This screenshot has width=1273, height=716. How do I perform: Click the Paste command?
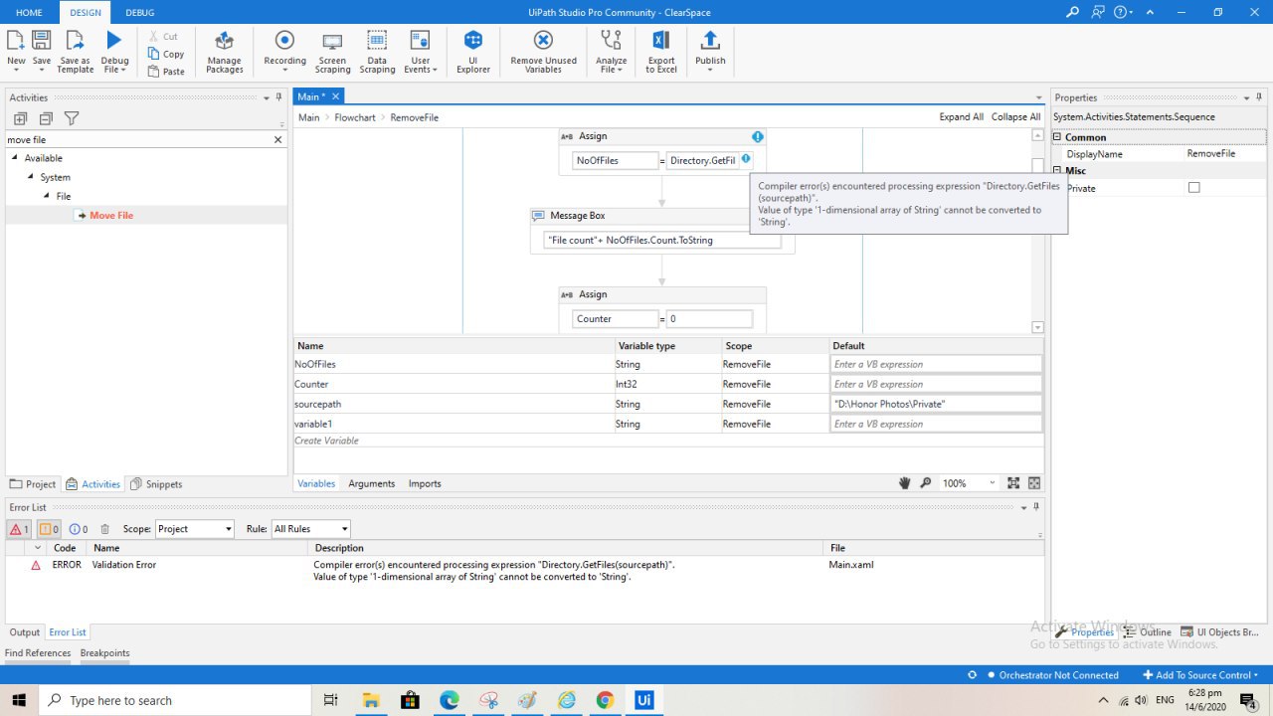coord(166,72)
